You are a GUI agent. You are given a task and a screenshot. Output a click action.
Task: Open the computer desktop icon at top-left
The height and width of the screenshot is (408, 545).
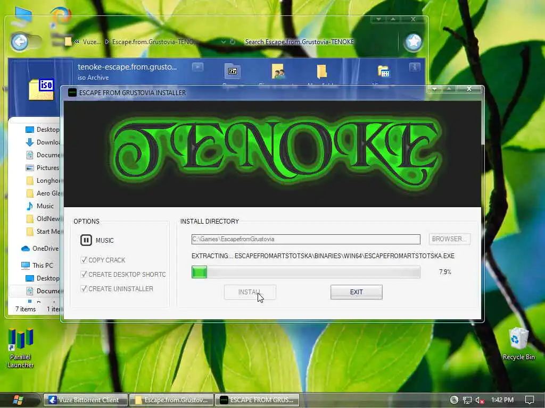tap(23, 15)
